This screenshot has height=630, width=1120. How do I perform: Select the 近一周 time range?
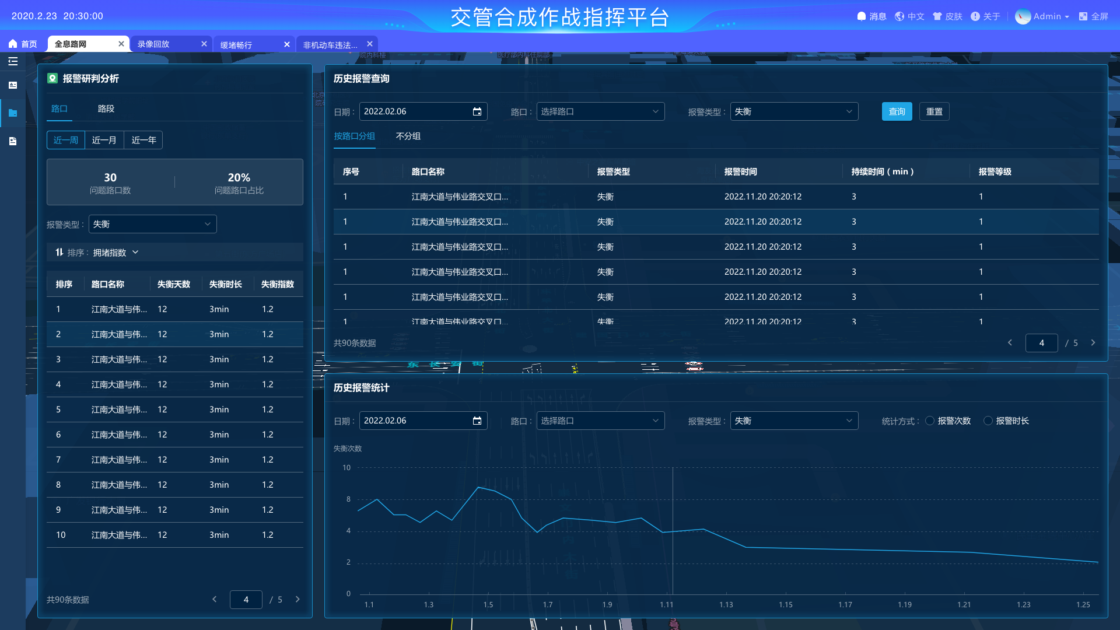66,140
